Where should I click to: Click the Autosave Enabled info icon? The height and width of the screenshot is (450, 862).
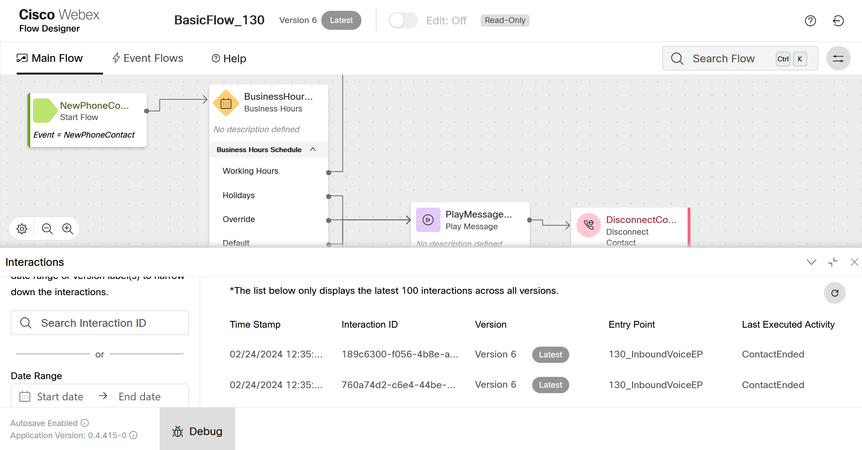85,423
